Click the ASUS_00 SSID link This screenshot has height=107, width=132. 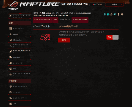(42, 15)
